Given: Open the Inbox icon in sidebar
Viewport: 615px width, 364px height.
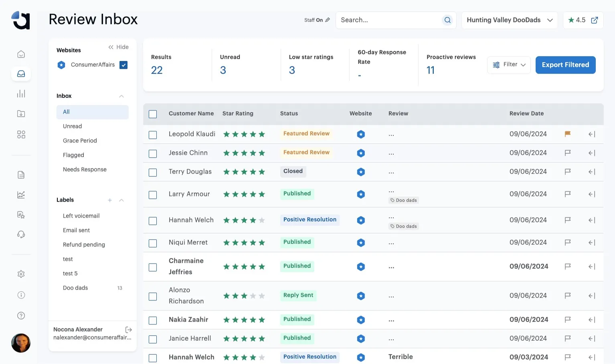Looking at the screenshot, I should coord(21,74).
